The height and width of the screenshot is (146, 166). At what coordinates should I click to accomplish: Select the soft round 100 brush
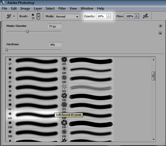coord(32,115)
